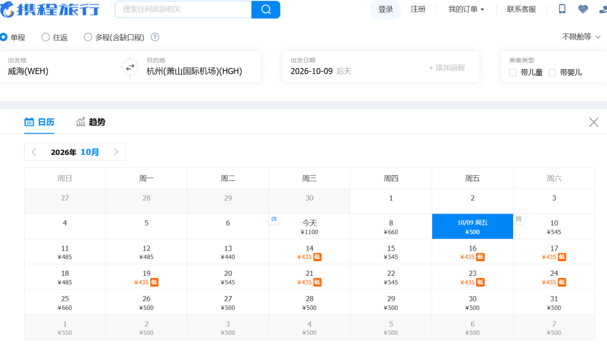Expand the 不限舱等 cabin class dropdown

(581, 37)
